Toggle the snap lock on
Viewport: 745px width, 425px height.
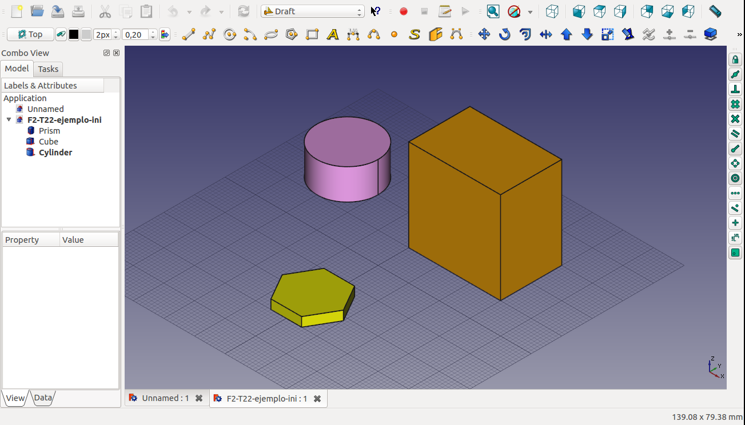(735, 59)
